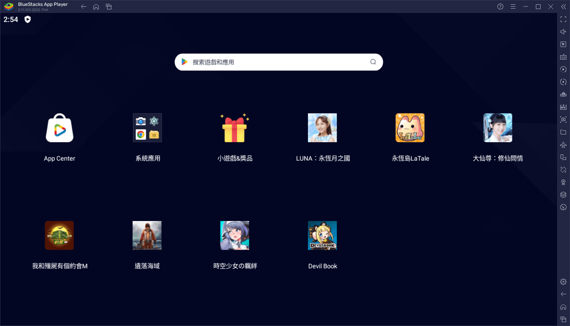The image size is (570, 326).
Task: Click the BlueStacks logo in title bar
Action: pyautogui.click(x=9, y=7)
